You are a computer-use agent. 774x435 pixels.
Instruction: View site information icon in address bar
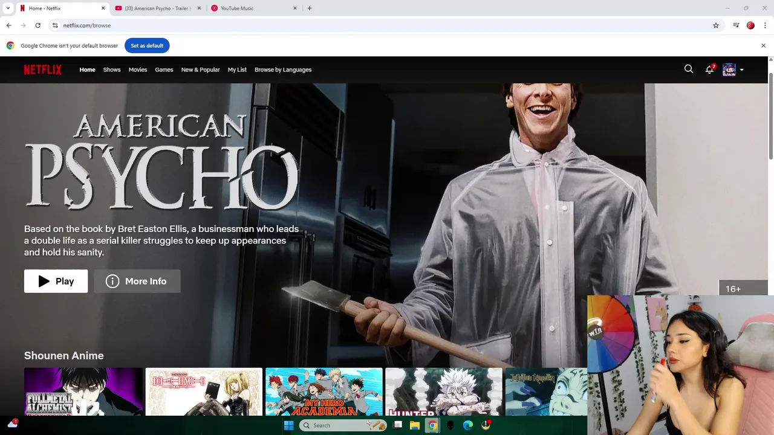click(55, 25)
